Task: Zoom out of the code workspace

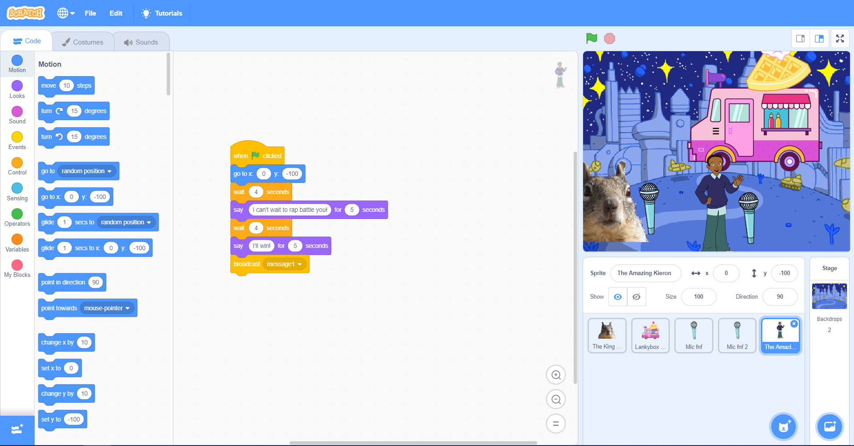Action: (556, 399)
